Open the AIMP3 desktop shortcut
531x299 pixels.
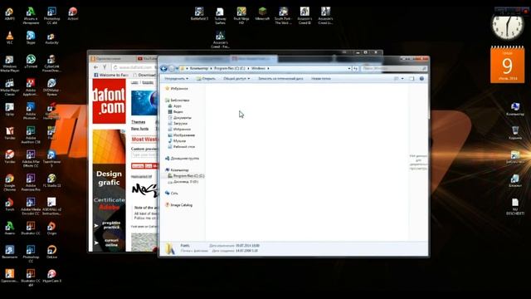point(9,14)
